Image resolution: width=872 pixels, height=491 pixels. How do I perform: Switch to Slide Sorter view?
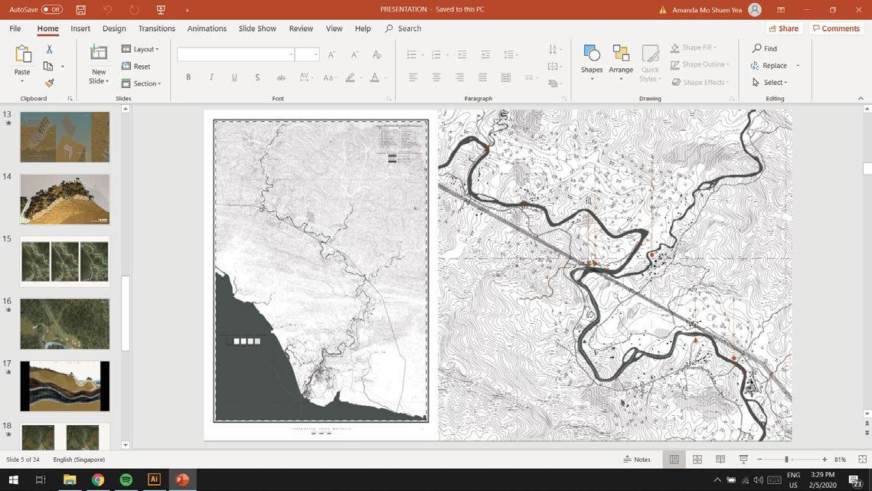pyautogui.click(x=697, y=460)
